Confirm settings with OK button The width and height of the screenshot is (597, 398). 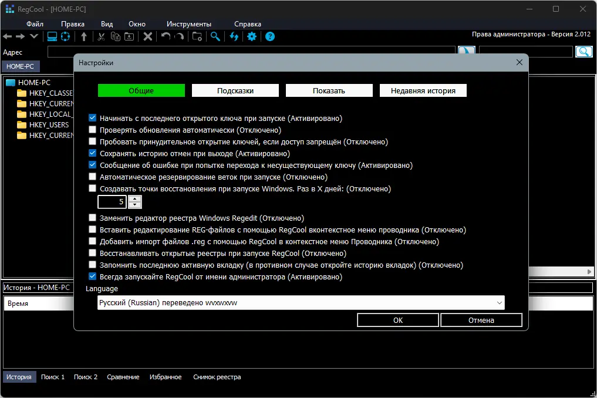click(398, 321)
